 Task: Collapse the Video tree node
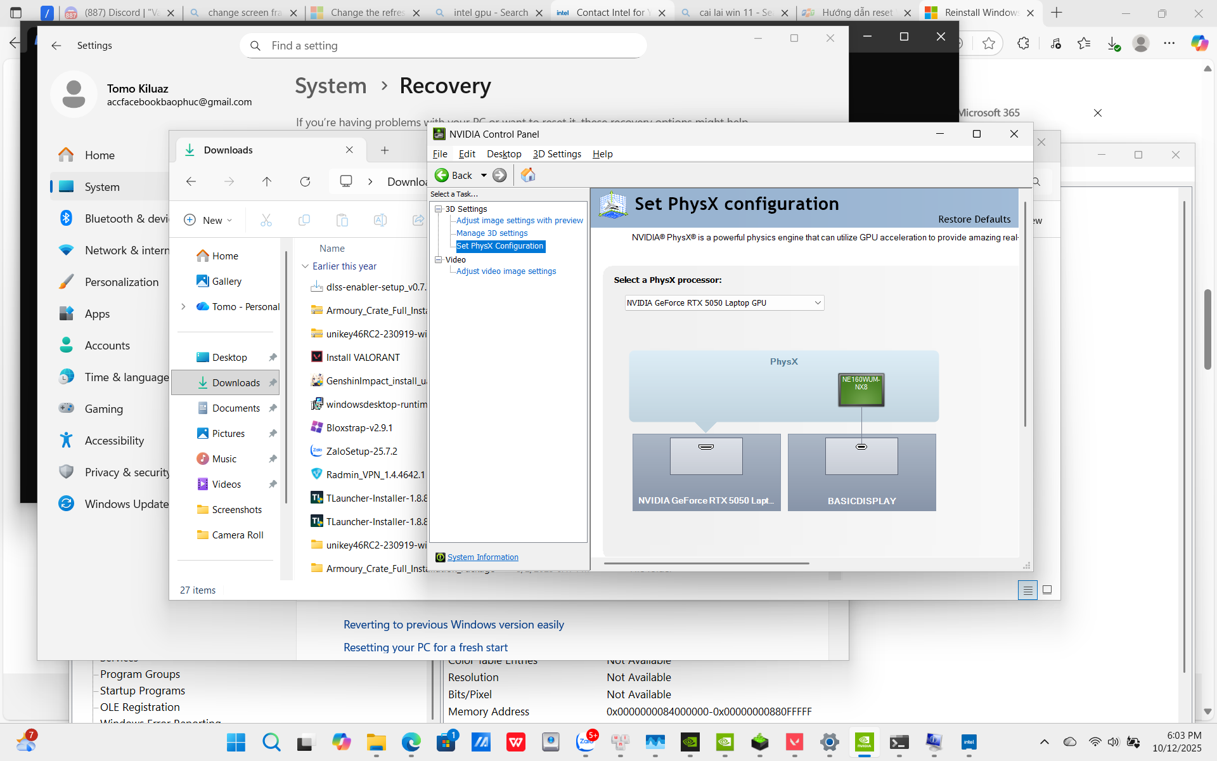438,259
